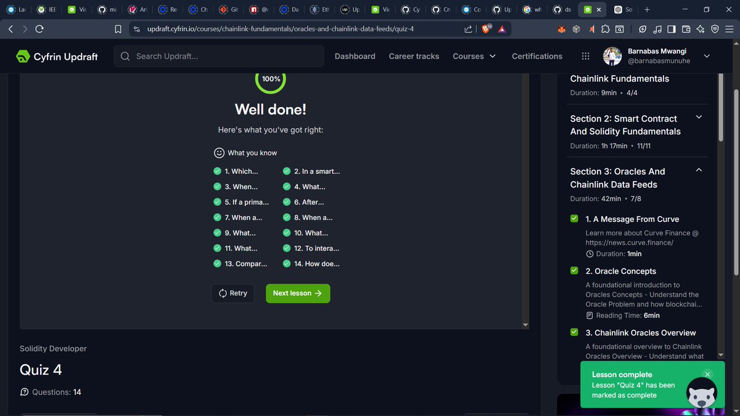Open the Dashboard nav item
The image size is (740, 416).
(355, 56)
